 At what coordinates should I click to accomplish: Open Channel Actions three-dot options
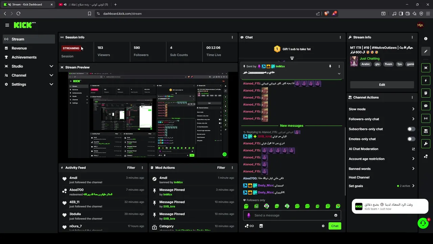point(412,97)
